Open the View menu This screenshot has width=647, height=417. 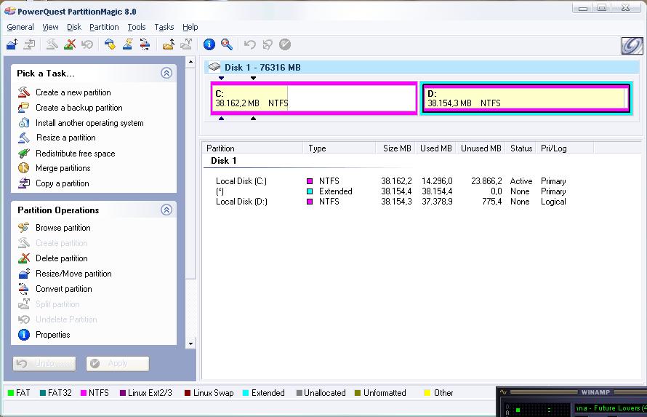point(50,27)
